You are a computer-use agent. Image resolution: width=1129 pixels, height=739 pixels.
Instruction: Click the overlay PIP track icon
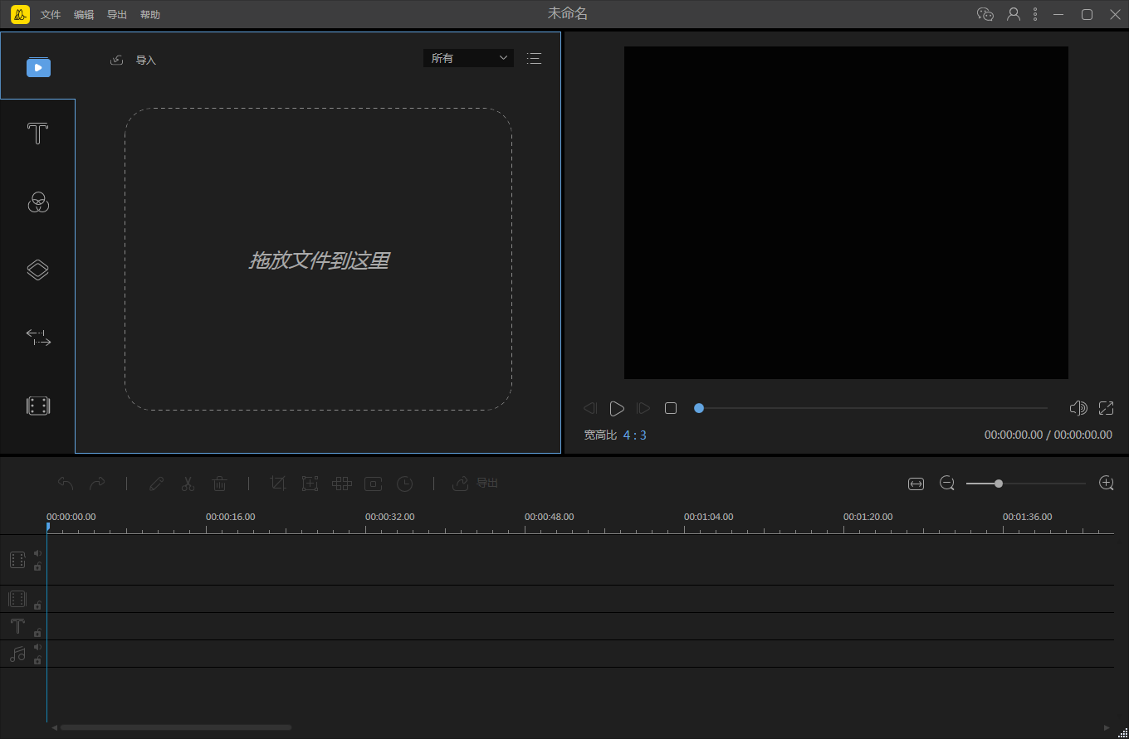point(17,599)
